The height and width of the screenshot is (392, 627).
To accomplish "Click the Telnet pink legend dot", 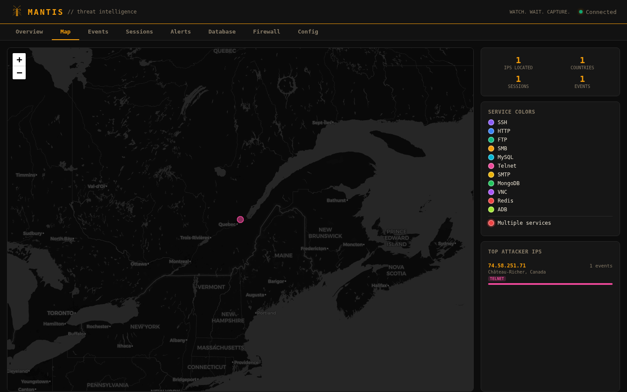I will click(491, 166).
